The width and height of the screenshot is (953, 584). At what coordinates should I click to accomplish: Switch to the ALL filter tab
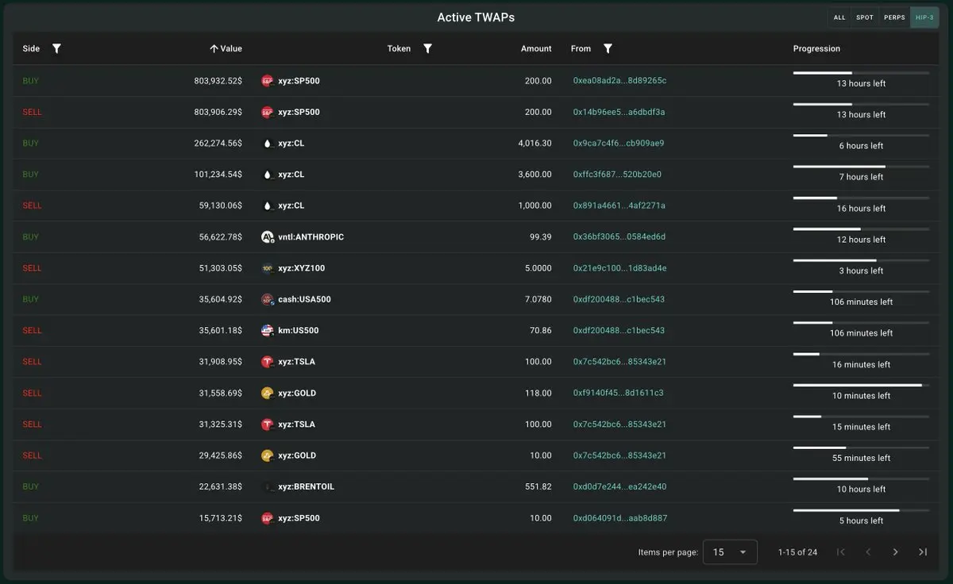tap(839, 17)
